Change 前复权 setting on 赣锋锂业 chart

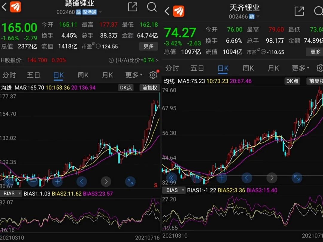coord(150,88)
